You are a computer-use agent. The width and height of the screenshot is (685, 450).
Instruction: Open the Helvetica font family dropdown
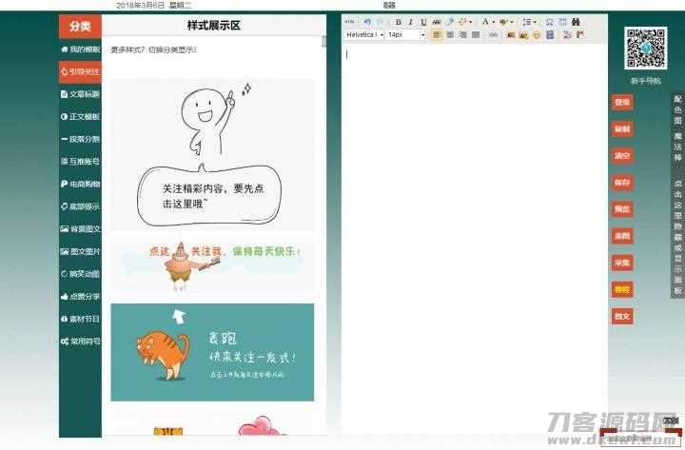[364, 35]
